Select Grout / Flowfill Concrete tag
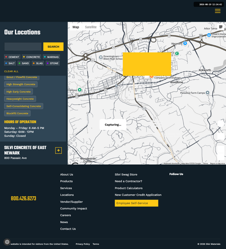Image resolution: width=226 pixels, height=249 pixels. [22, 77]
